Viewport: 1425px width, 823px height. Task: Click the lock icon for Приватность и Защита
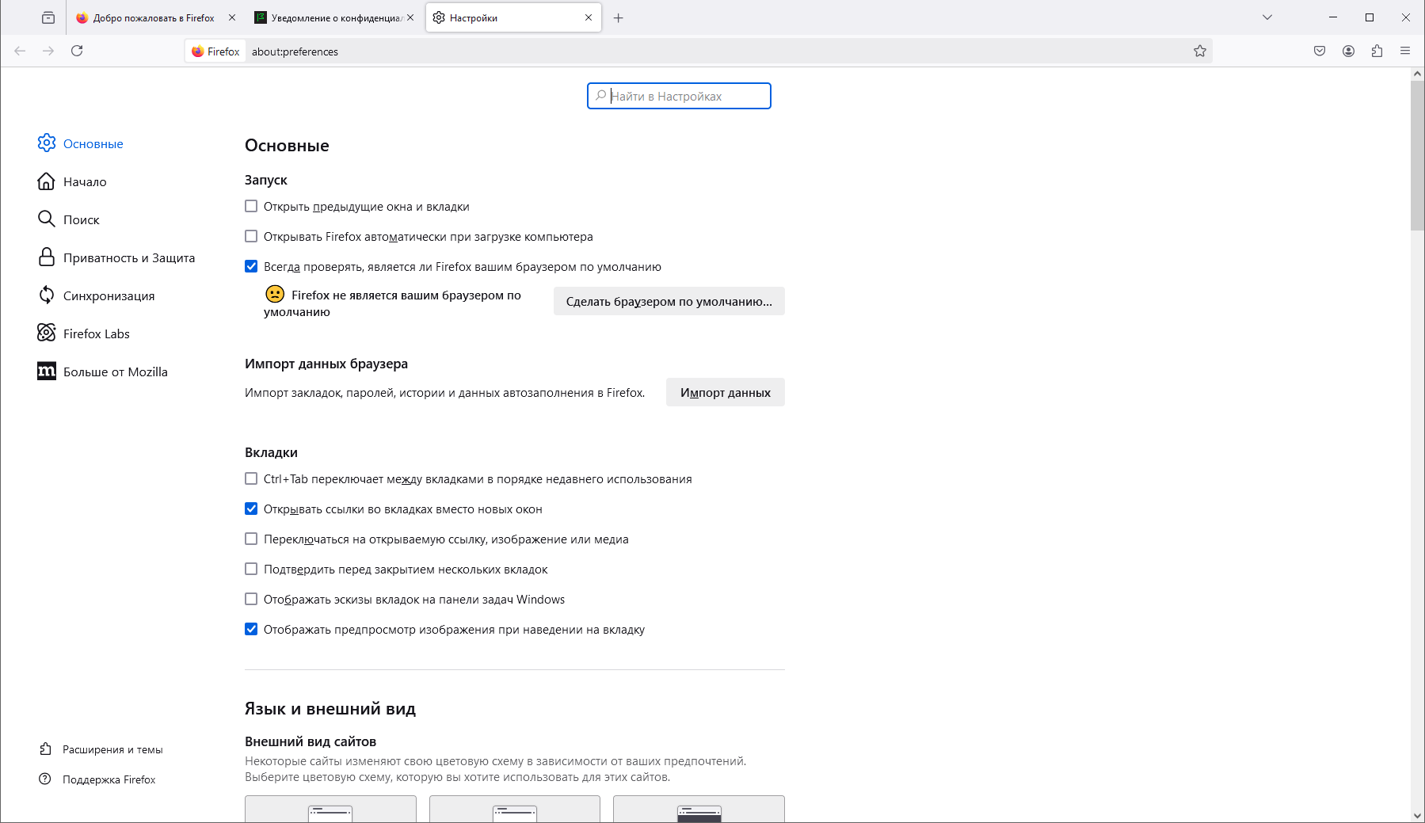(x=47, y=257)
